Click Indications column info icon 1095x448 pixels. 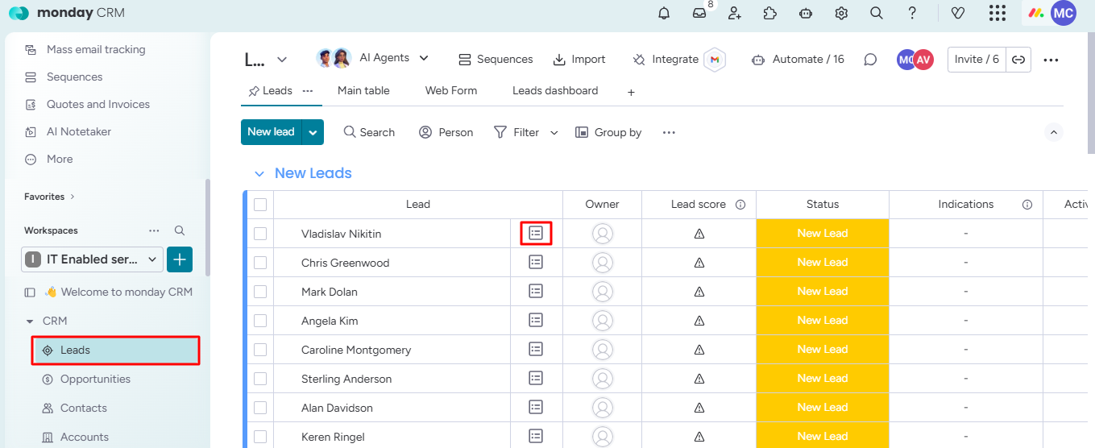coord(1027,205)
